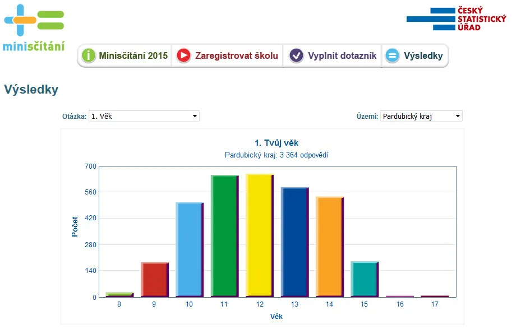Screen dimensions: 512x329
Task: Select the teal bar for age 15
Action: [x=365, y=279]
